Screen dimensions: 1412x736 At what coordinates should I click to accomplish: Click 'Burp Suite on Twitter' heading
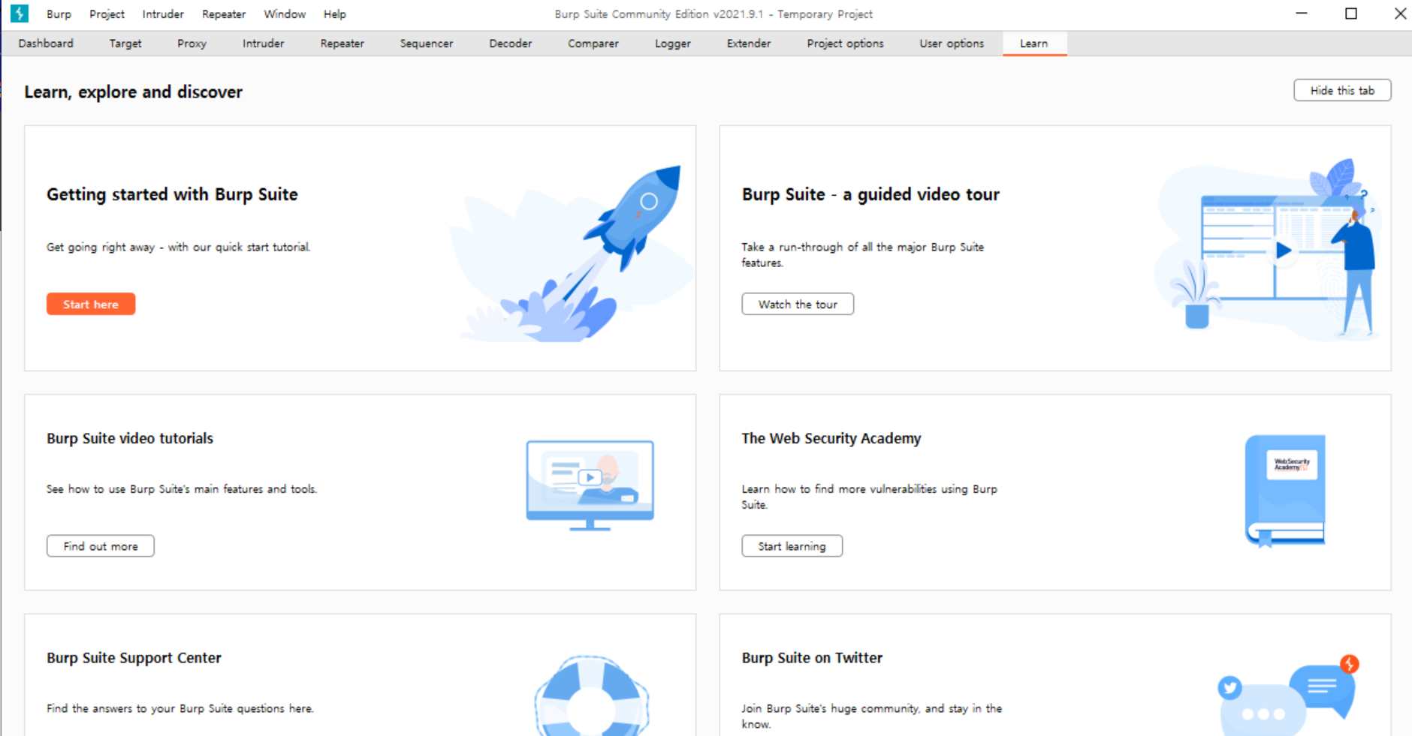click(x=812, y=658)
